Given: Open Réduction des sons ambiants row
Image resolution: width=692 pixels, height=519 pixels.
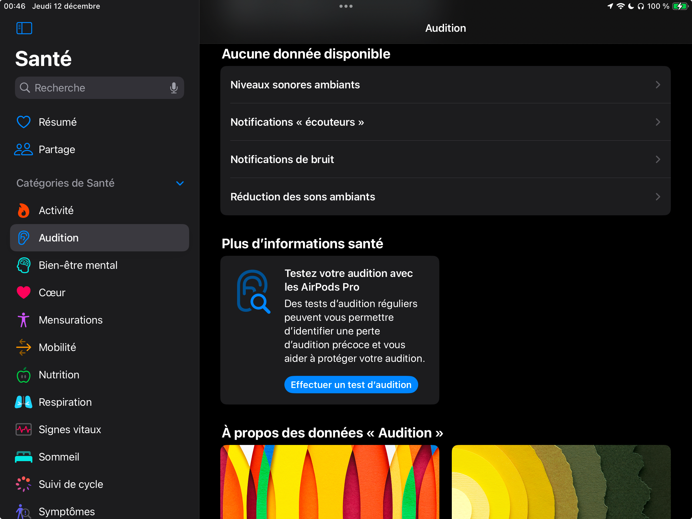Looking at the screenshot, I should 445,197.
